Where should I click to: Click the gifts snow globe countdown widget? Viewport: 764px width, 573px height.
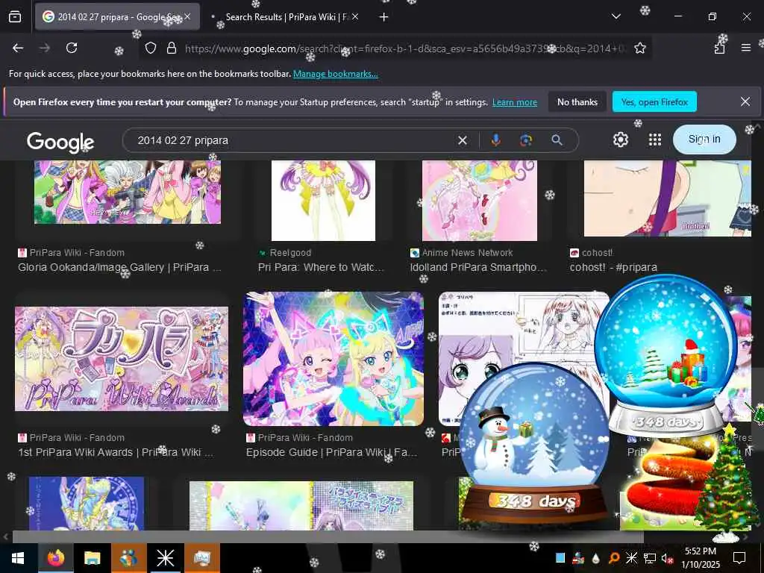click(x=666, y=356)
